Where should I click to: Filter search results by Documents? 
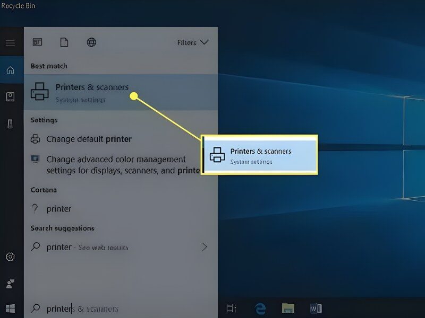coord(64,42)
